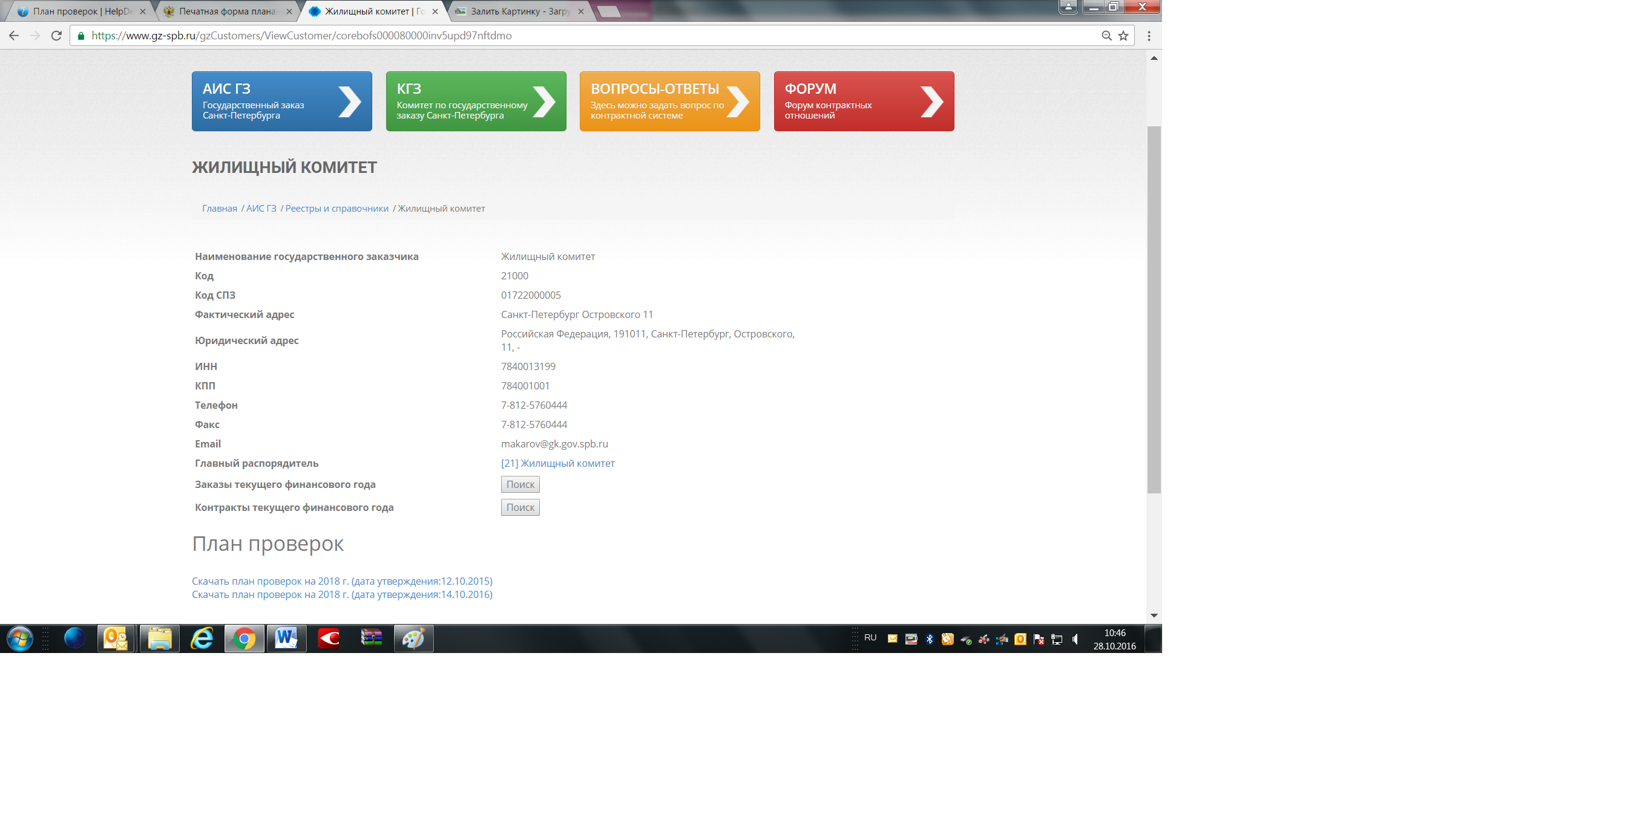1639x832 pixels.
Task: Close the Залить Картинку tab
Action: pyautogui.click(x=580, y=11)
